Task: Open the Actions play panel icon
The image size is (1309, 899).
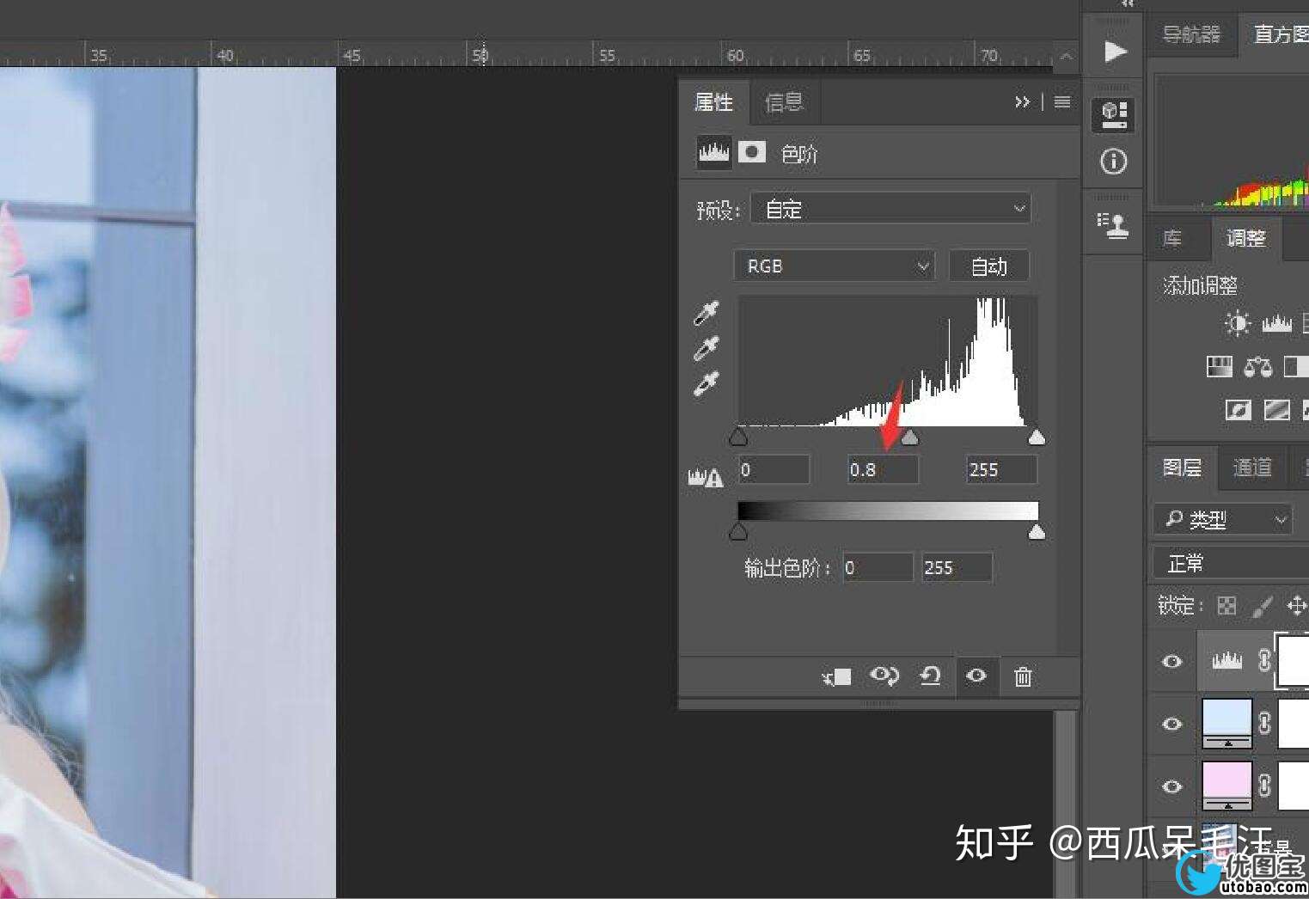Action: [1115, 52]
